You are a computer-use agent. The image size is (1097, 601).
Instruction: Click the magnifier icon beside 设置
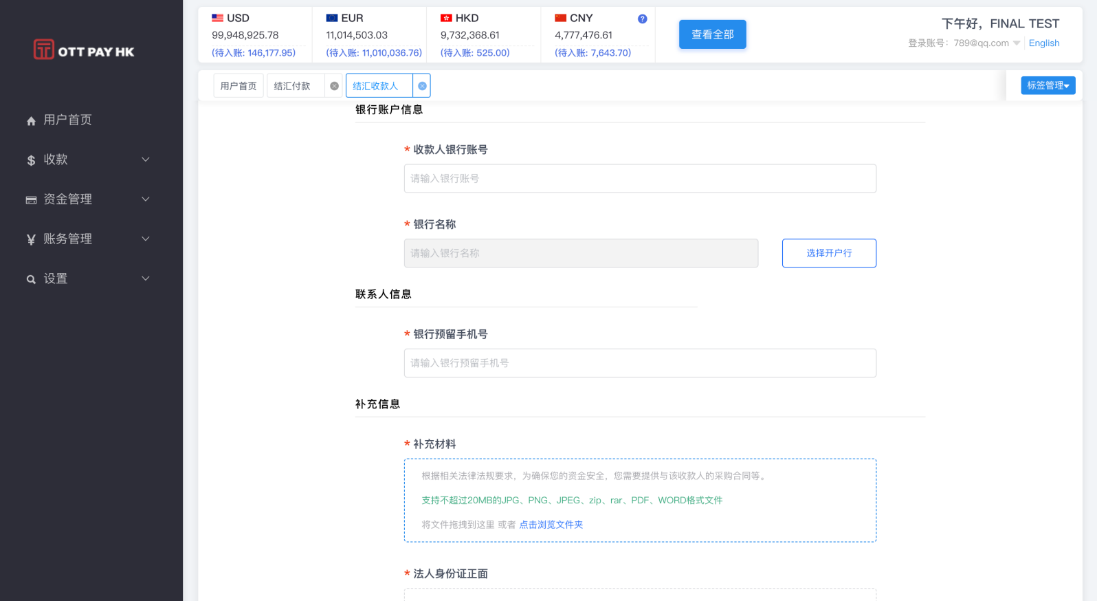click(31, 279)
